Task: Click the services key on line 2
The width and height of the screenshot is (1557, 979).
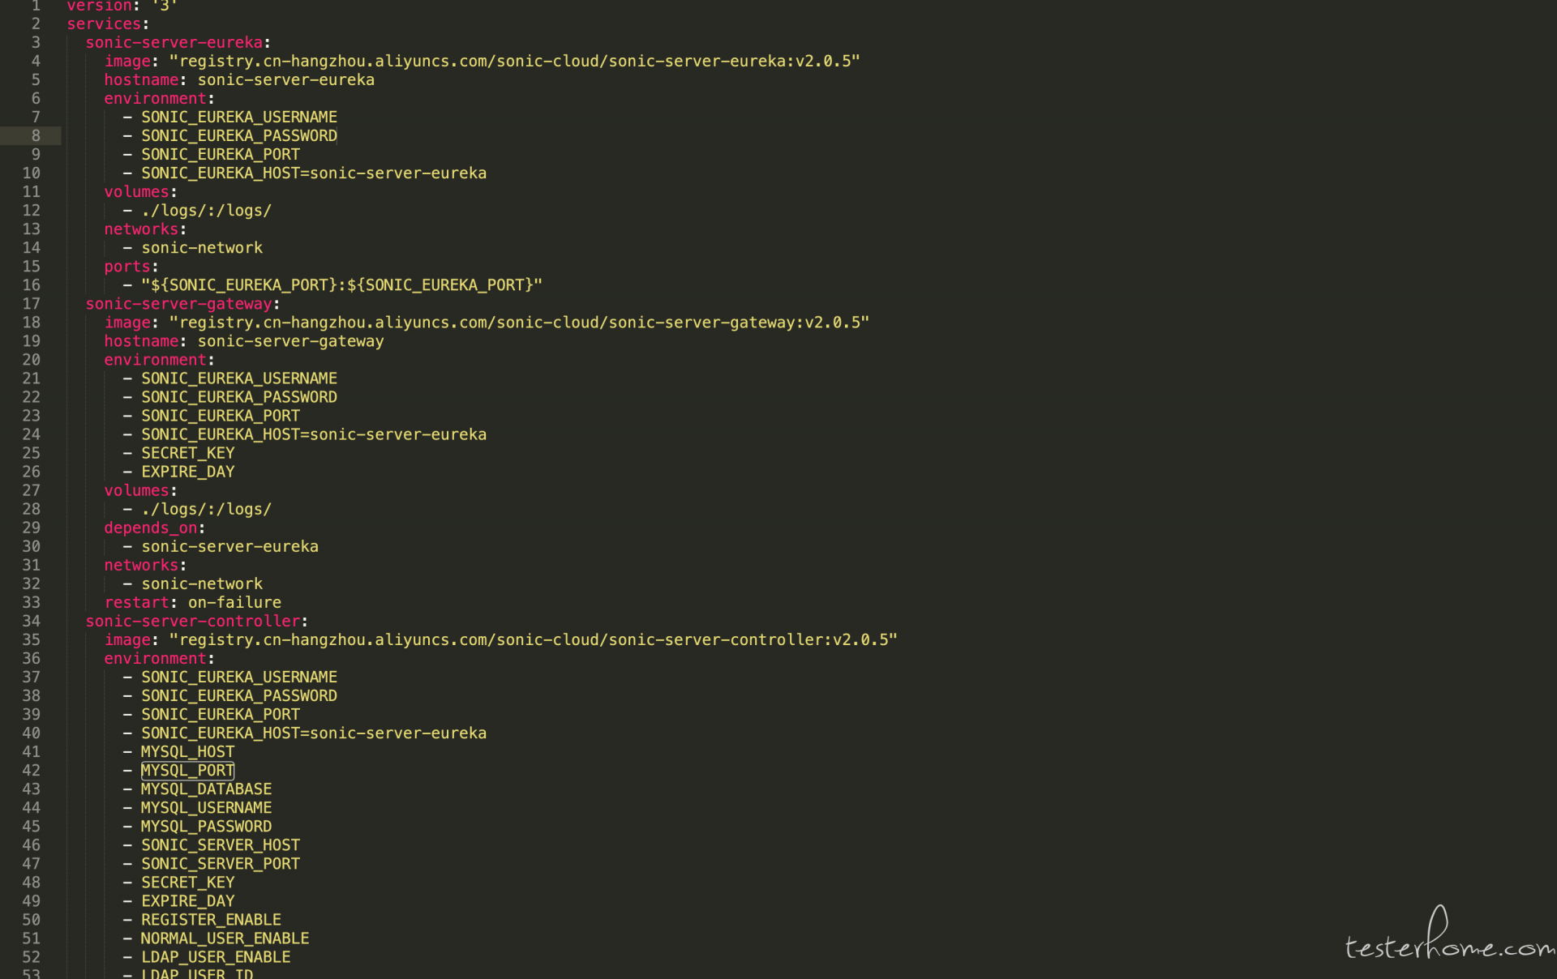Action: coord(104,24)
